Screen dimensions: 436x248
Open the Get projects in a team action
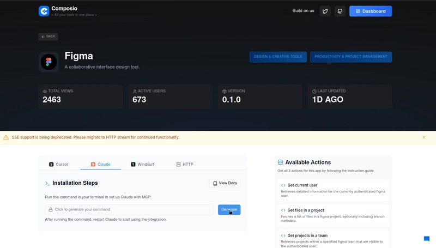pyautogui.click(x=333, y=239)
